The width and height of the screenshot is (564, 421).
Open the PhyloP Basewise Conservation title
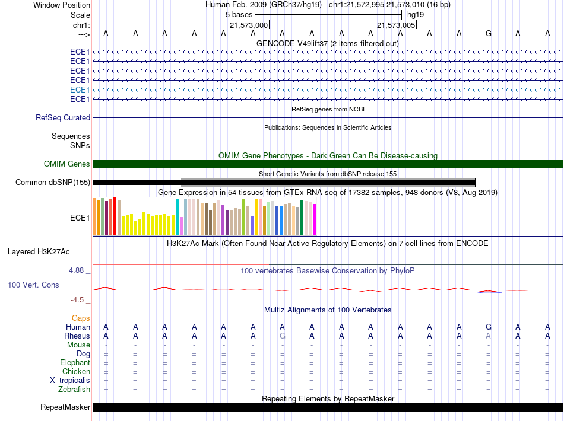tap(328, 271)
